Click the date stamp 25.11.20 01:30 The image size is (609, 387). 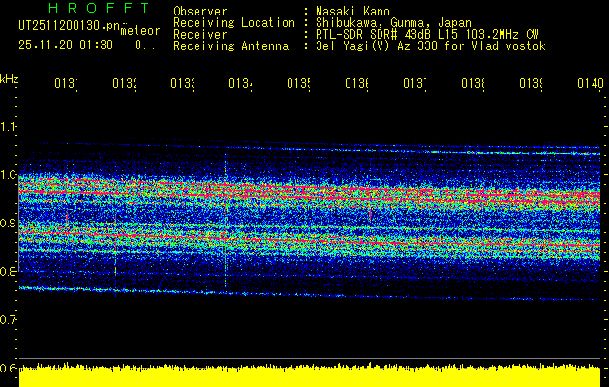tap(66, 45)
